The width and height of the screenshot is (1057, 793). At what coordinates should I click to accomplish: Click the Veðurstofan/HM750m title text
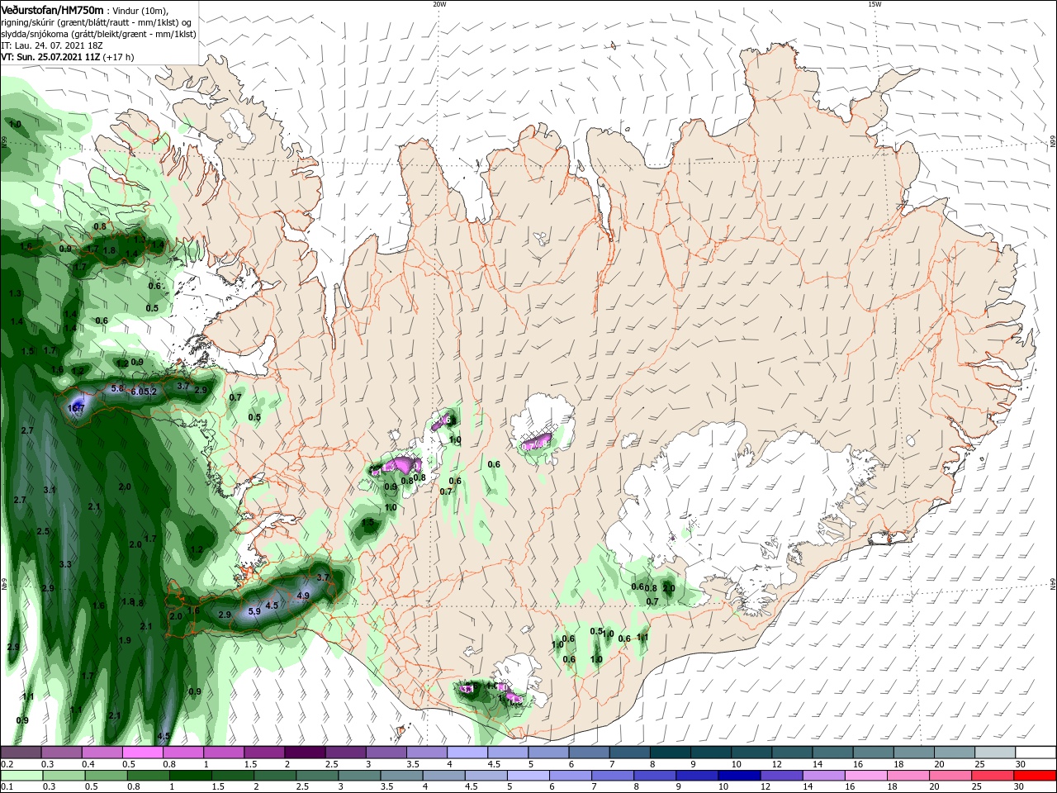pos(51,9)
